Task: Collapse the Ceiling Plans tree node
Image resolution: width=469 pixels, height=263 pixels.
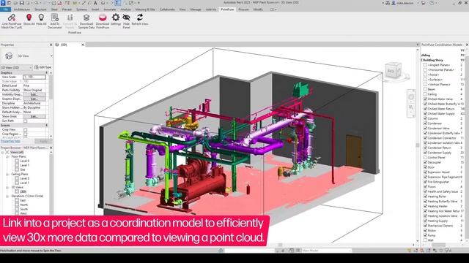Action: coord(7,174)
